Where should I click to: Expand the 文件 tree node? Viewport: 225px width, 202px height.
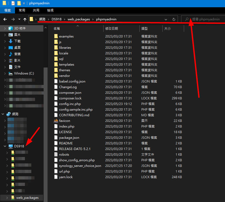tap(5, 67)
